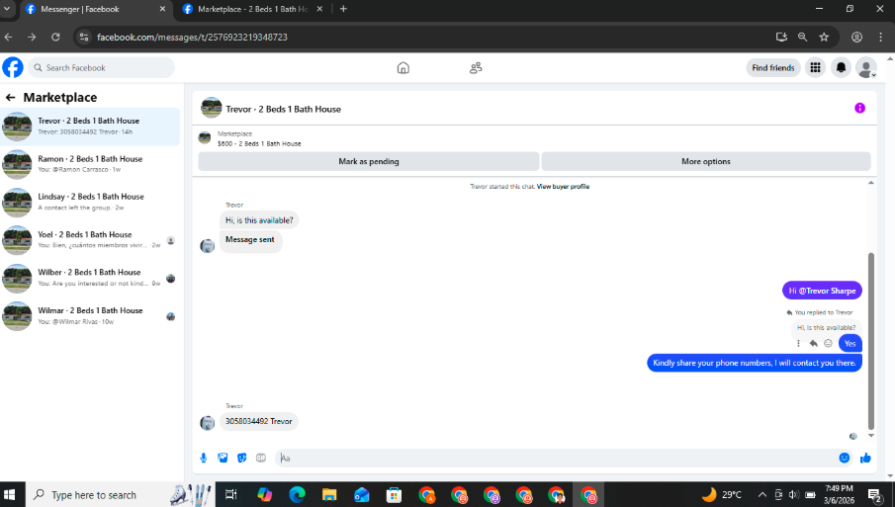The width and height of the screenshot is (895, 507).
Task: Click the Trevor Sharpe mention
Action: (x=827, y=291)
